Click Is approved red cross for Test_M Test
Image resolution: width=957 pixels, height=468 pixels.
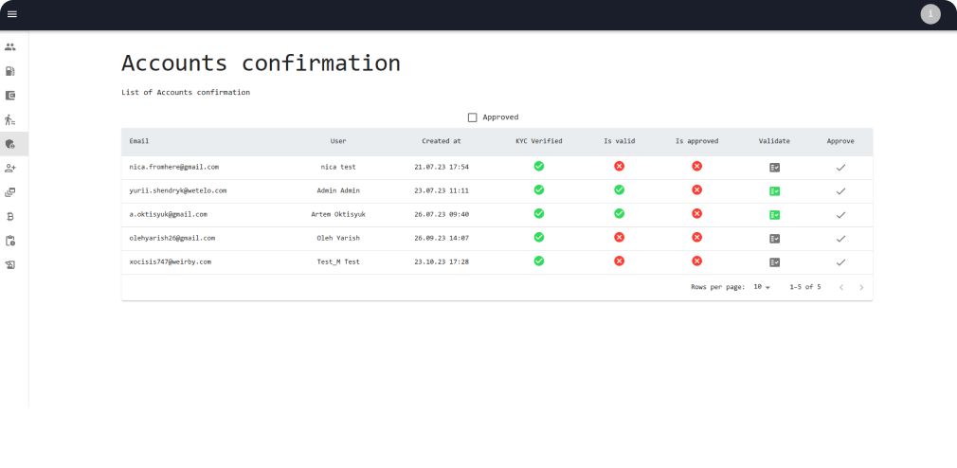coord(697,261)
